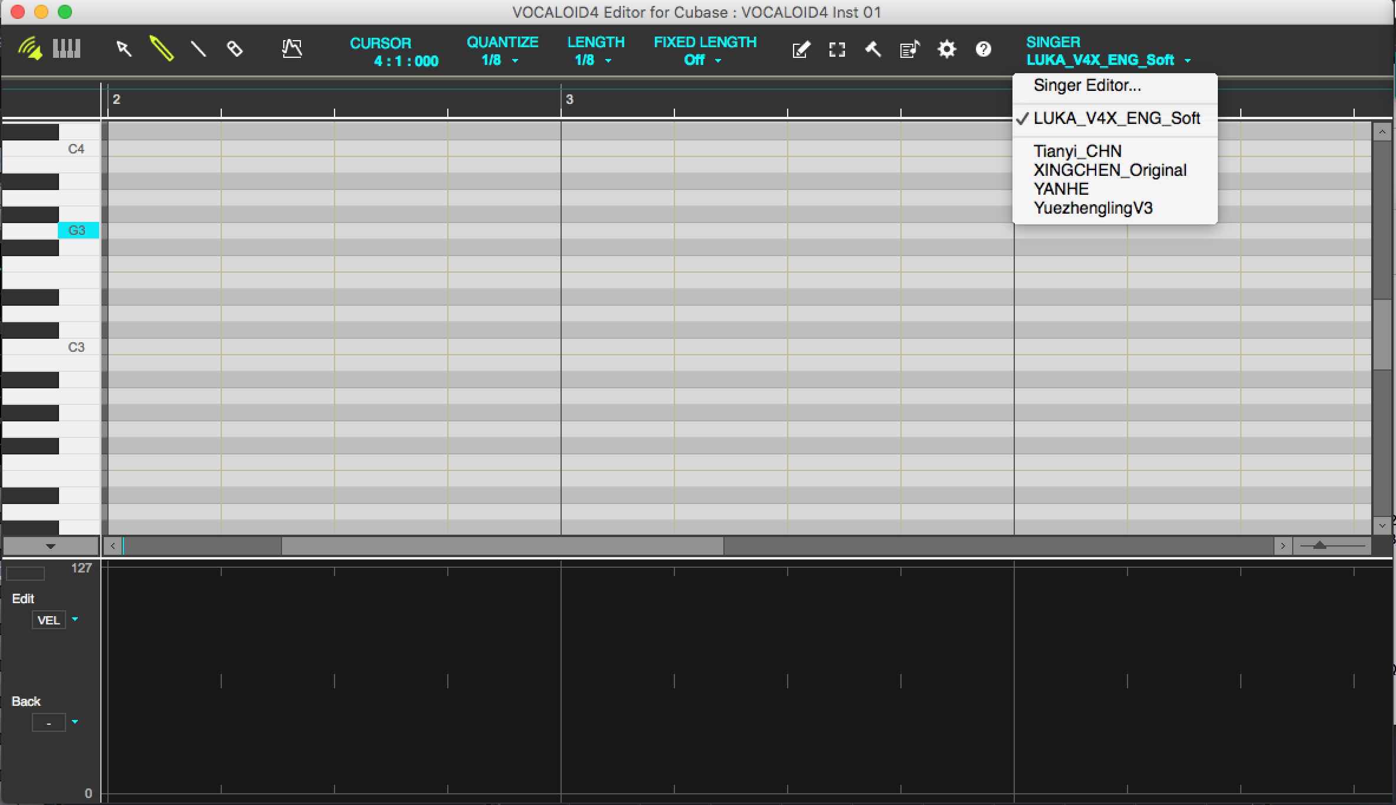Screen dimensions: 1396x805
Task: Open the QUANTIZE 1/8 dropdown
Action: pos(500,60)
